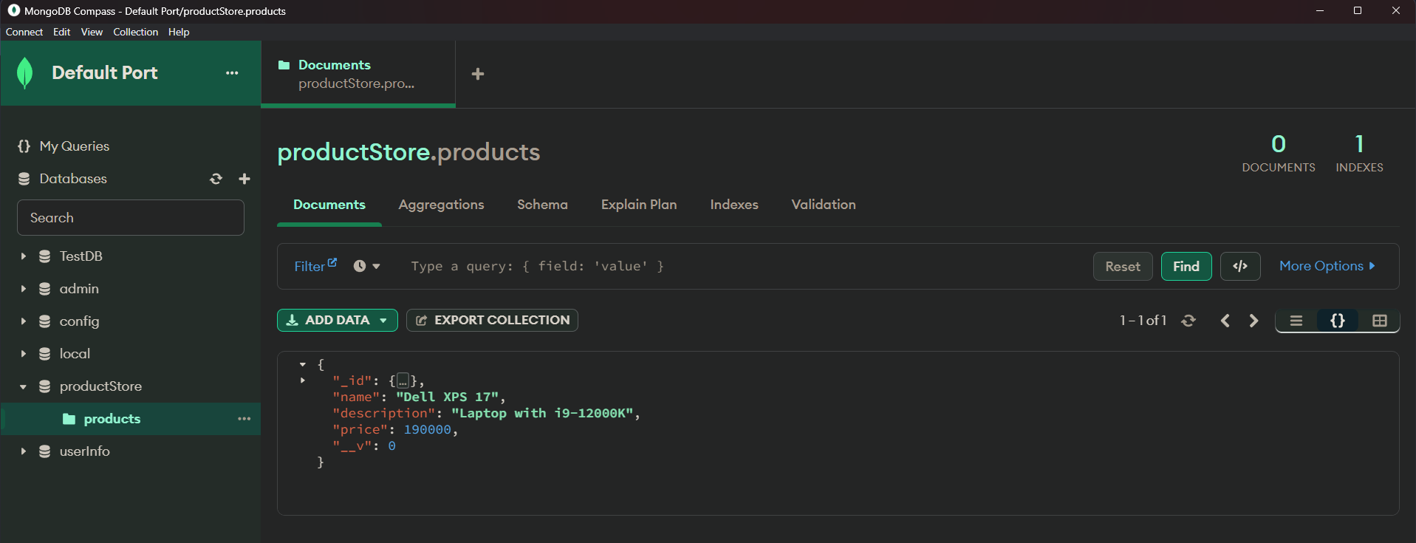The width and height of the screenshot is (1416, 543).
Task: Switch to list view of documents
Action: click(1296, 321)
